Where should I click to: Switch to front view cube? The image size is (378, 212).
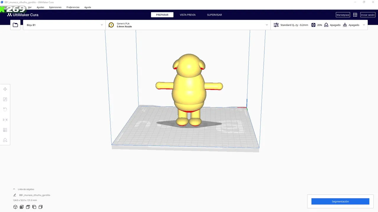[x=22, y=207]
